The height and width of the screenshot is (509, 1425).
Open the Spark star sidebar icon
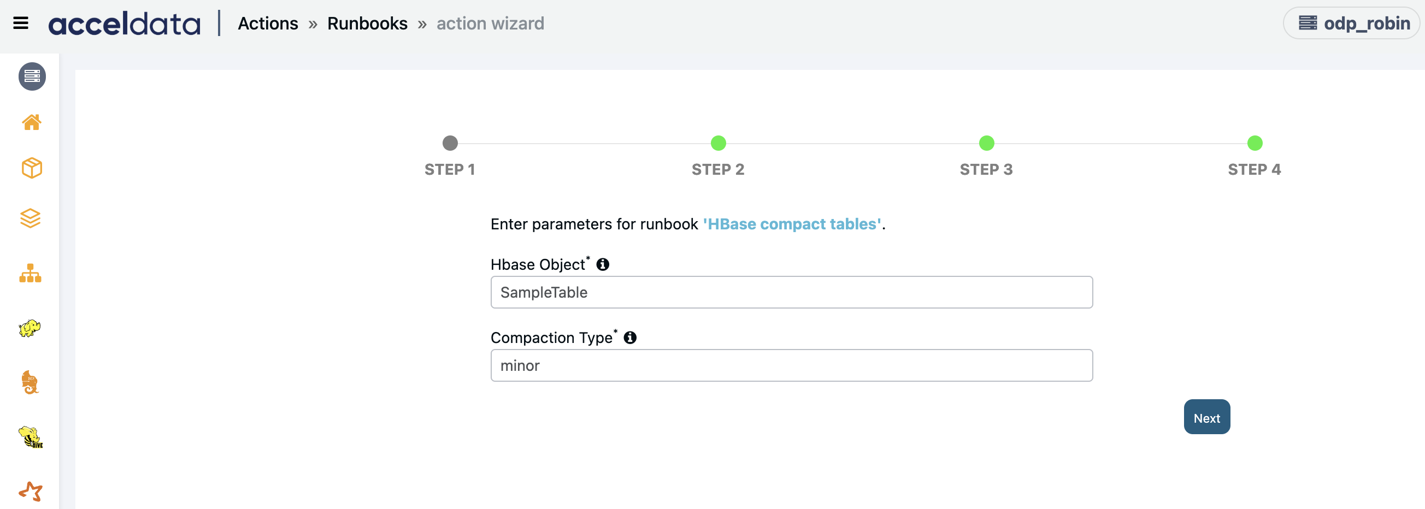(31, 491)
